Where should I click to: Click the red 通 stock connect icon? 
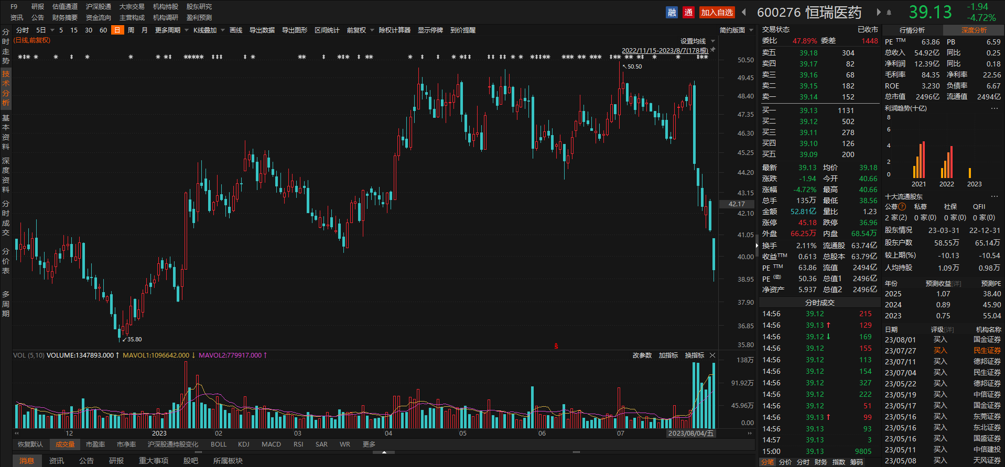click(688, 13)
